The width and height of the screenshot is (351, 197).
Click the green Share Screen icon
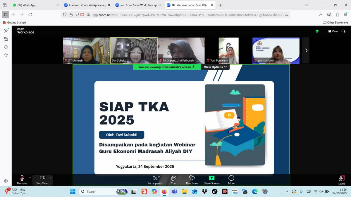[211, 178]
